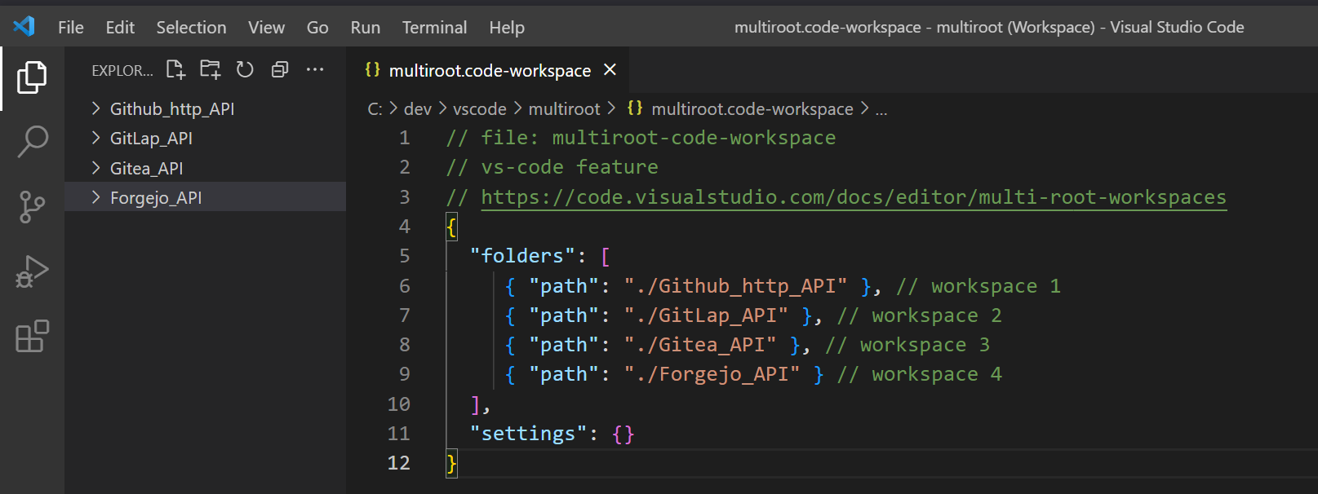
Task: Open Explorer more actions ellipsis menu
Action: [x=315, y=69]
